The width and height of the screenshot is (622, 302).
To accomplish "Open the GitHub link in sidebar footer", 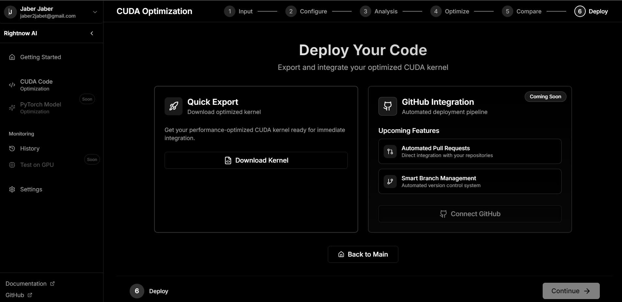I will click(x=19, y=295).
